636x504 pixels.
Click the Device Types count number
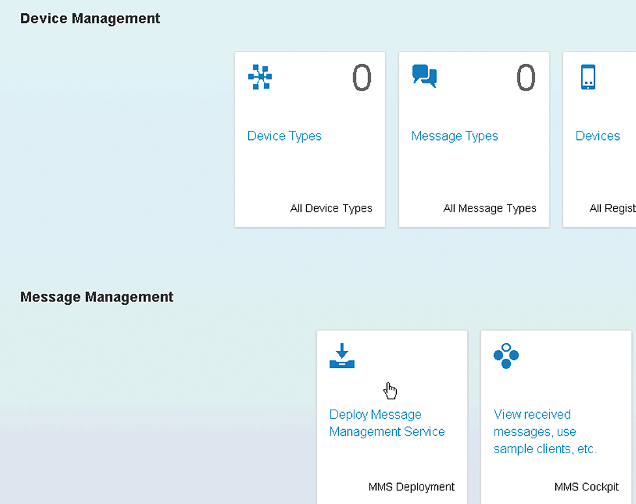pyautogui.click(x=362, y=78)
